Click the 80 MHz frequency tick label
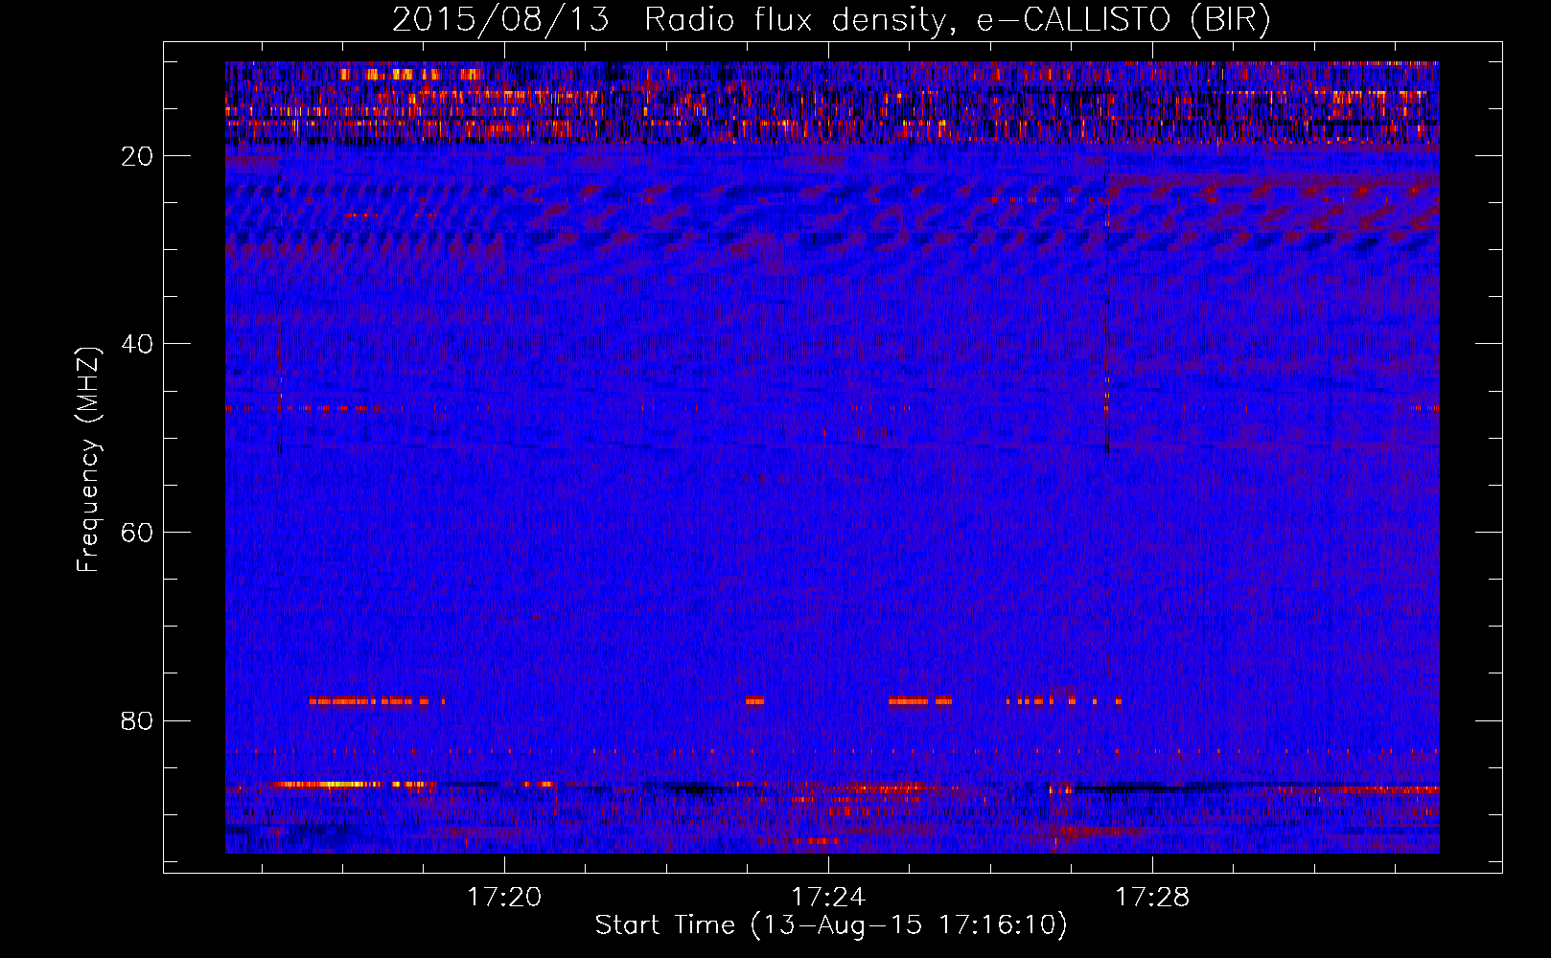 pos(137,720)
